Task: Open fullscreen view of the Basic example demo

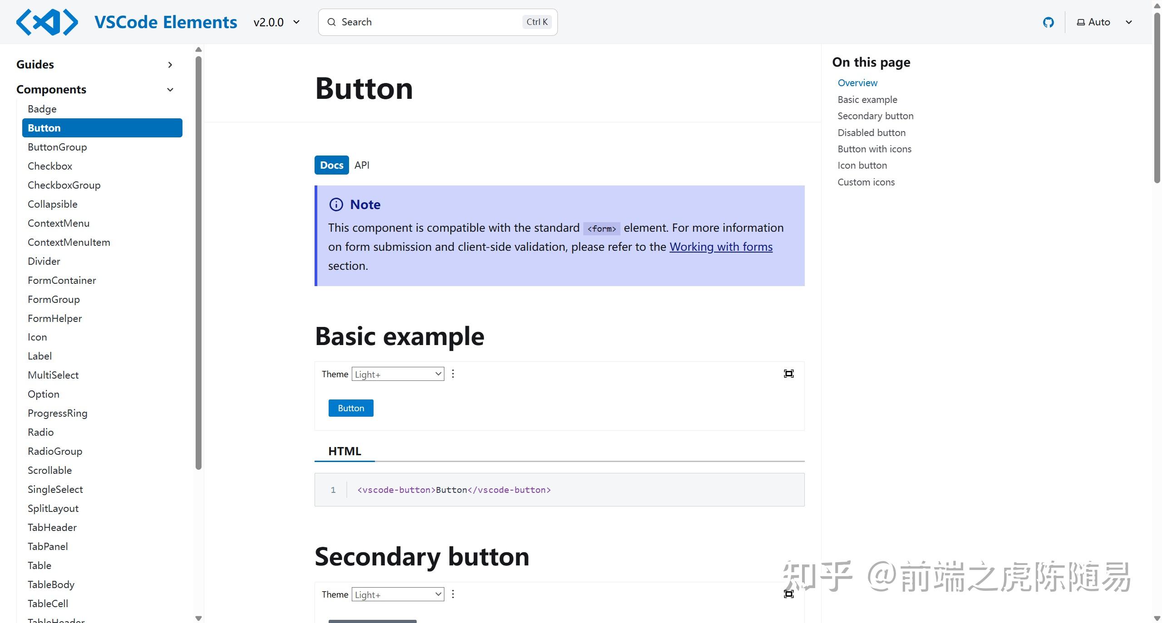Action: pos(788,374)
